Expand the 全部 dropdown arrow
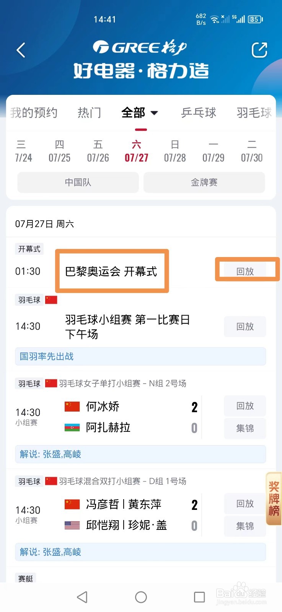282x612 pixels. [154, 113]
